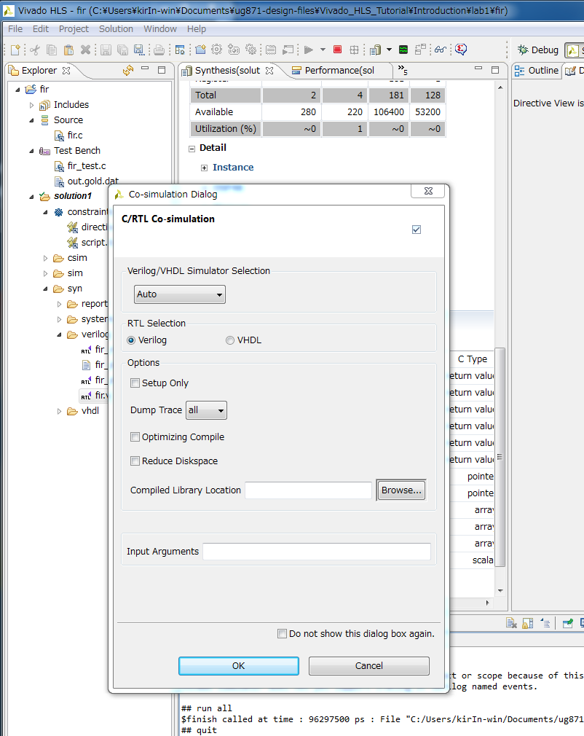Open the Help menu
The image size is (584, 736).
click(196, 28)
